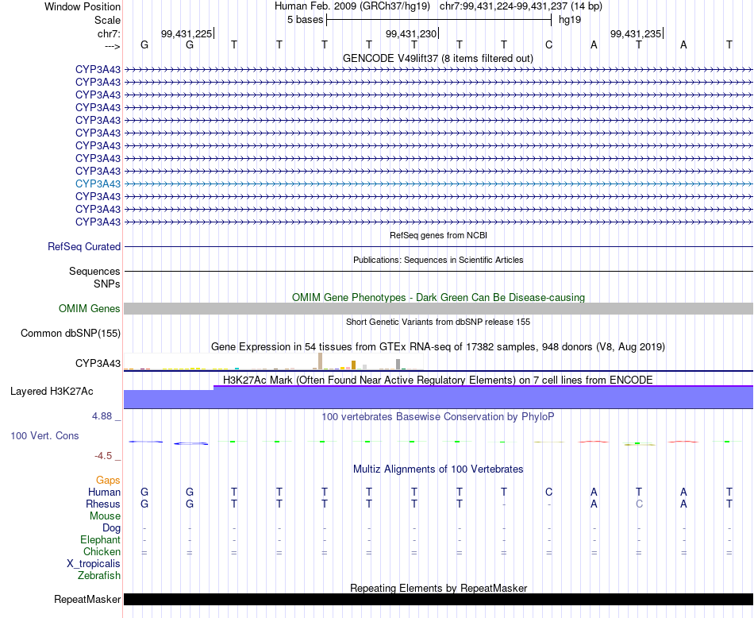The width and height of the screenshot is (754, 618).
Task: Click the chr7:99,431,224-99,431,237 position text
Action: (521, 6)
